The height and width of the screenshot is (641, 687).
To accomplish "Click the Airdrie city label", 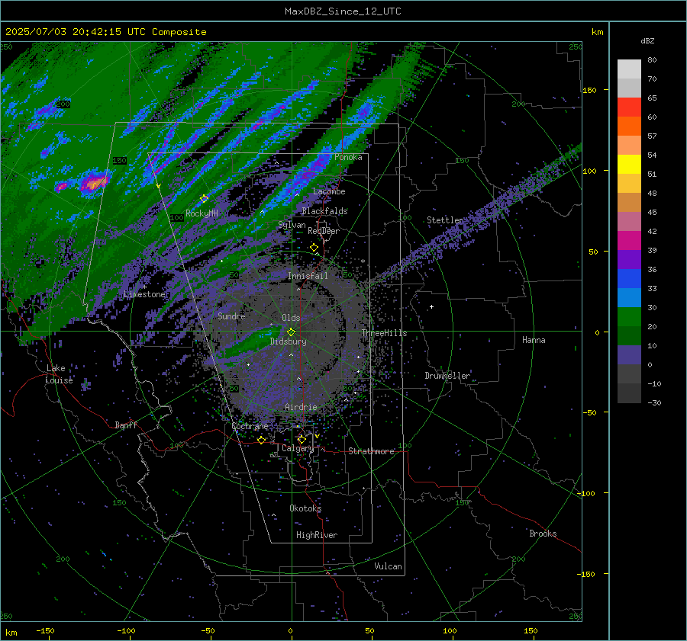I will (301, 407).
